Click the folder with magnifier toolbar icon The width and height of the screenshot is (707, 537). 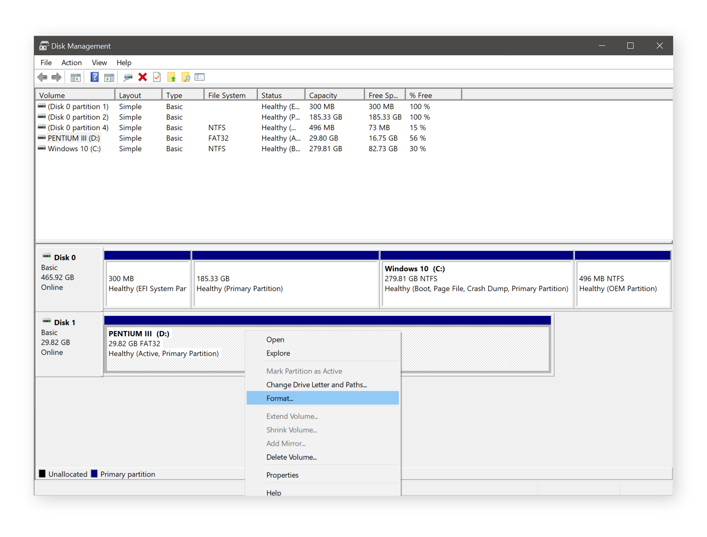point(186,77)
